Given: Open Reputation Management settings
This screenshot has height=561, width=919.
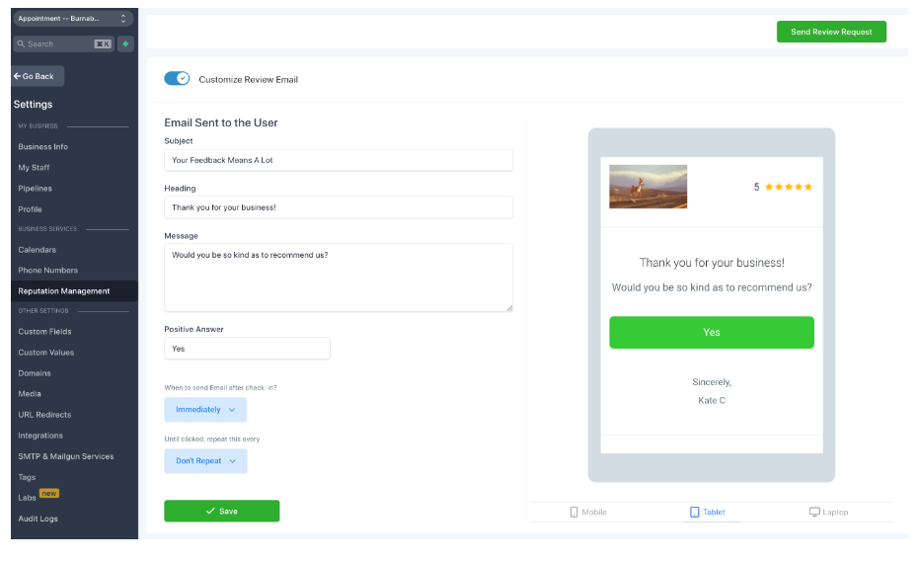Looking at the screenshot, I should click(x=64, y=291).
